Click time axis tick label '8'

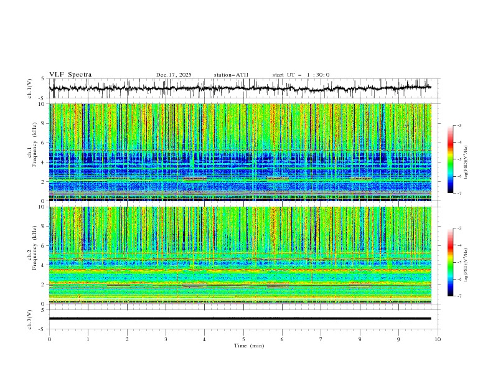[x=360, y=339]
